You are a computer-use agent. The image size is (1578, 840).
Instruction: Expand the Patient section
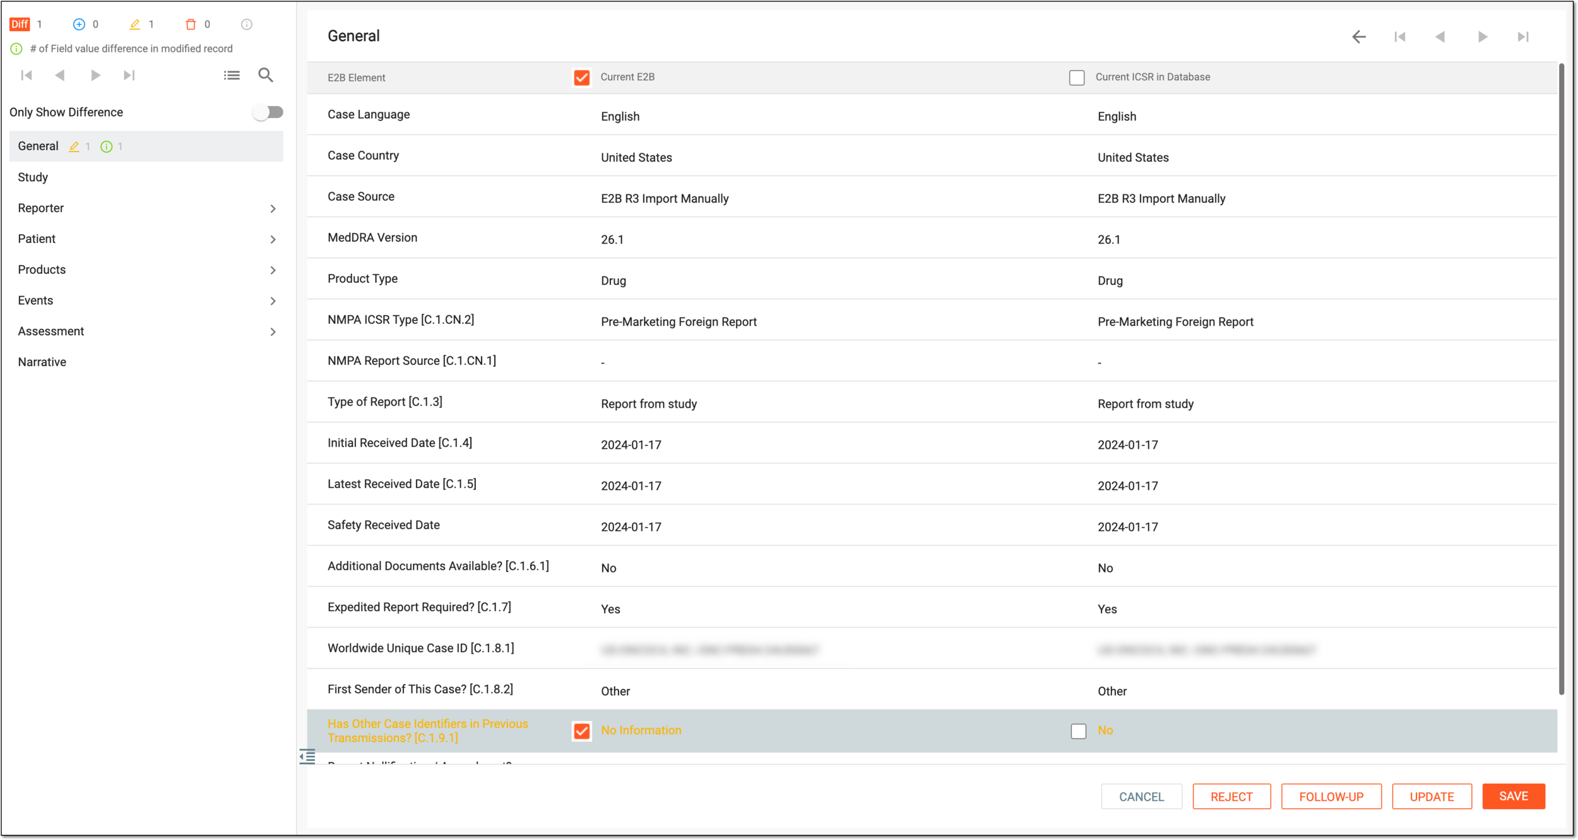[x=273, y=239]
